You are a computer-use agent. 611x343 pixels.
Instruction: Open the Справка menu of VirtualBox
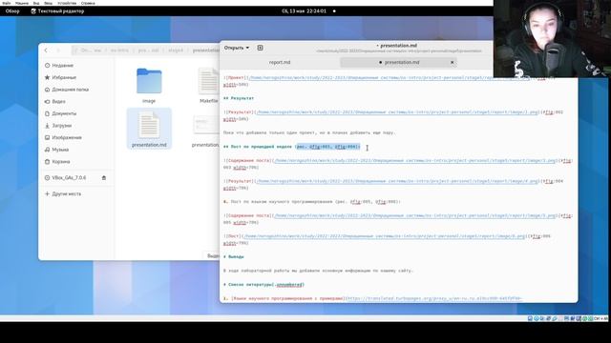point(88,3)
